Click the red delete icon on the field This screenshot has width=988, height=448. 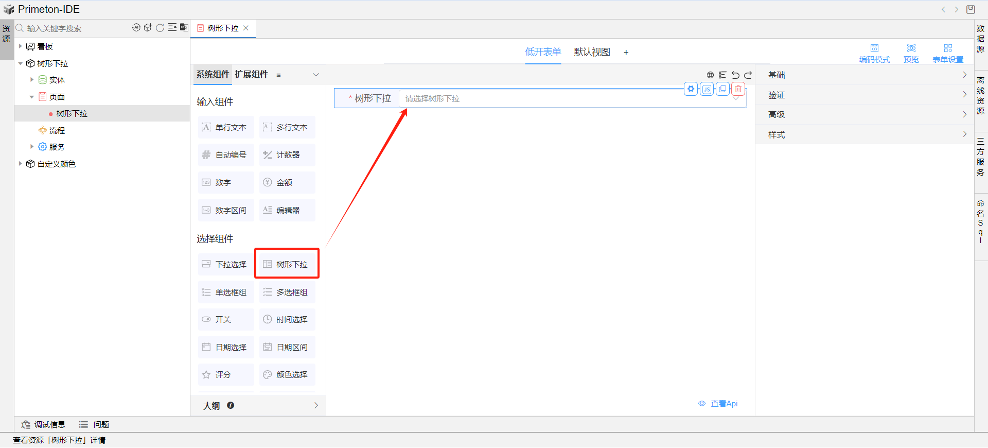(738, 89)
